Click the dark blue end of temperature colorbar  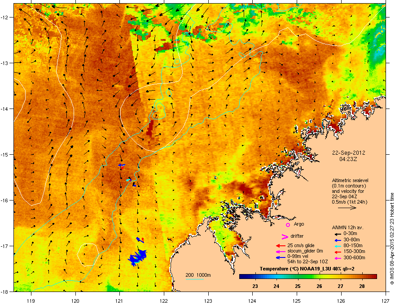[241, 277]
